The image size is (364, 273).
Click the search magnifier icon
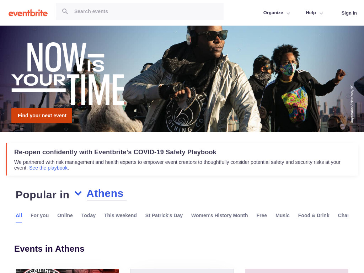(x=65, y=11)
